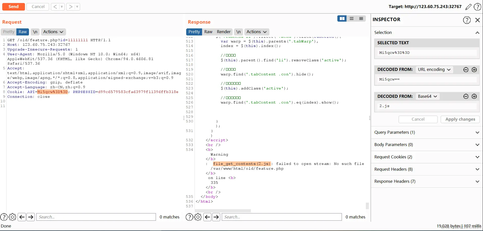Switch to side-by-side split layout view
This screenshot has height=231, width=483.
(x=342, y=19)
